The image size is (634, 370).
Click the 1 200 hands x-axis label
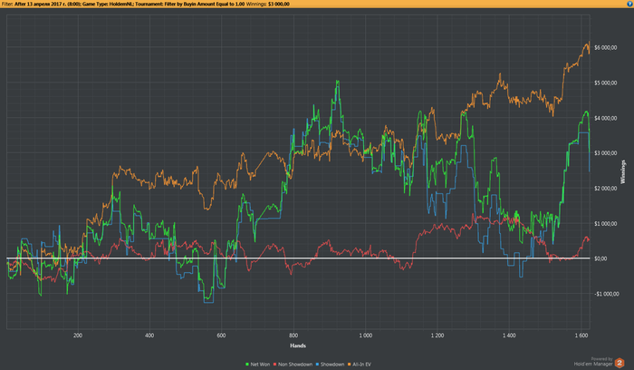(437, 336)
